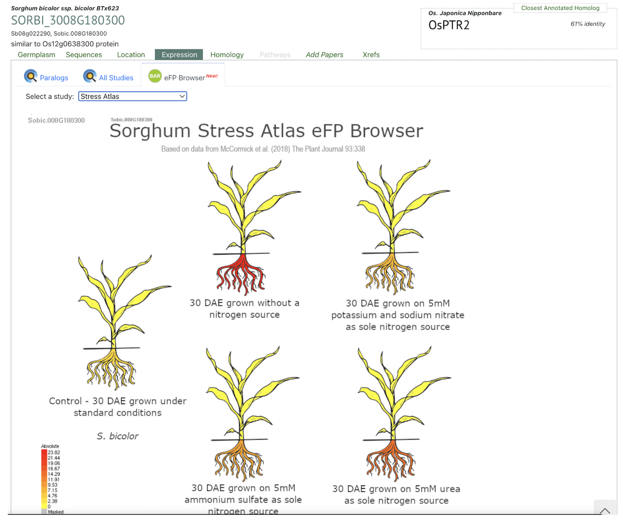Go to the Location tab
Viewport: 623px width, 523px height.
(131, 55)
